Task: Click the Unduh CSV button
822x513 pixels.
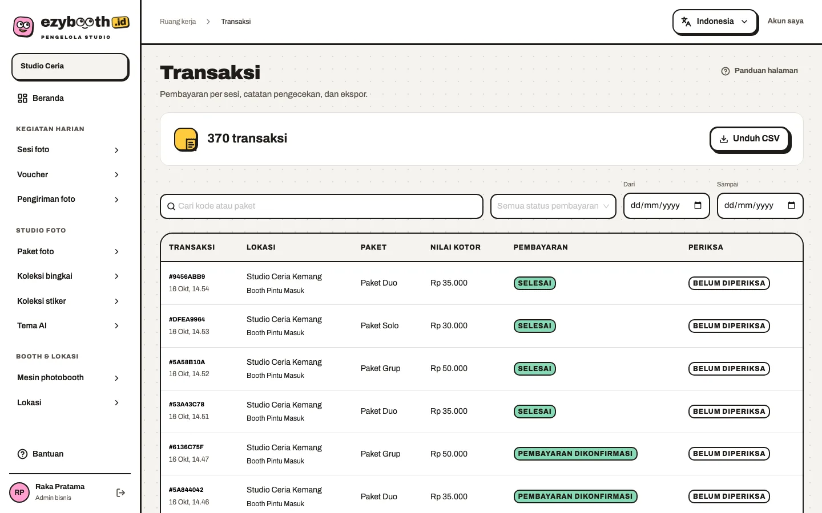Action: click(x=750, y=139)
